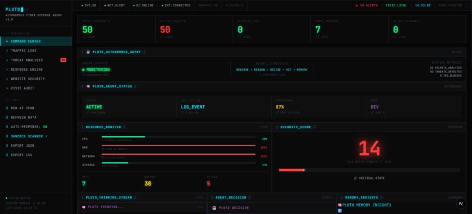Click the large red security score 14

tap(369, 148)
